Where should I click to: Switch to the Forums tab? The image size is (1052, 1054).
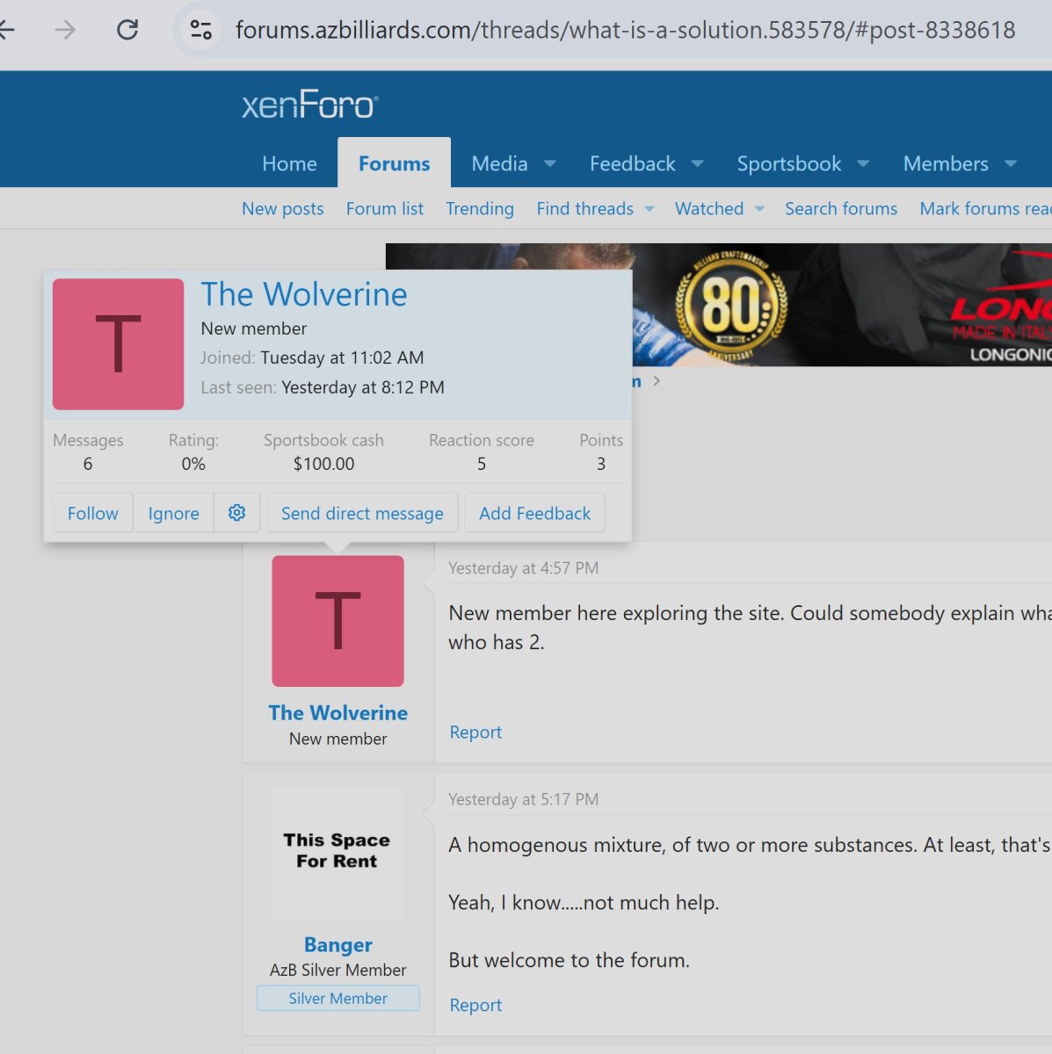[394, 163]
